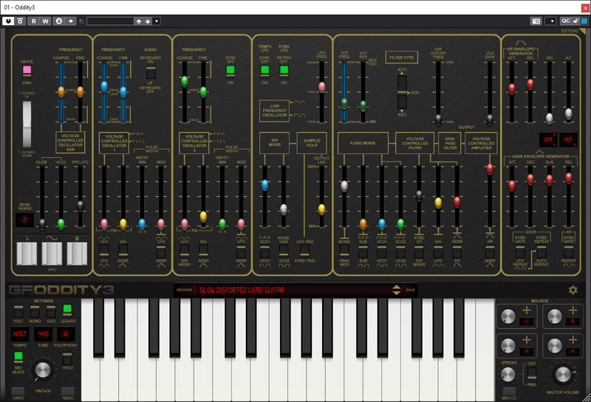Image resolution: width=591 pixels, height=402 pixels.
Task: Click the EXTEND label at top right
Action: click(569, 31)
